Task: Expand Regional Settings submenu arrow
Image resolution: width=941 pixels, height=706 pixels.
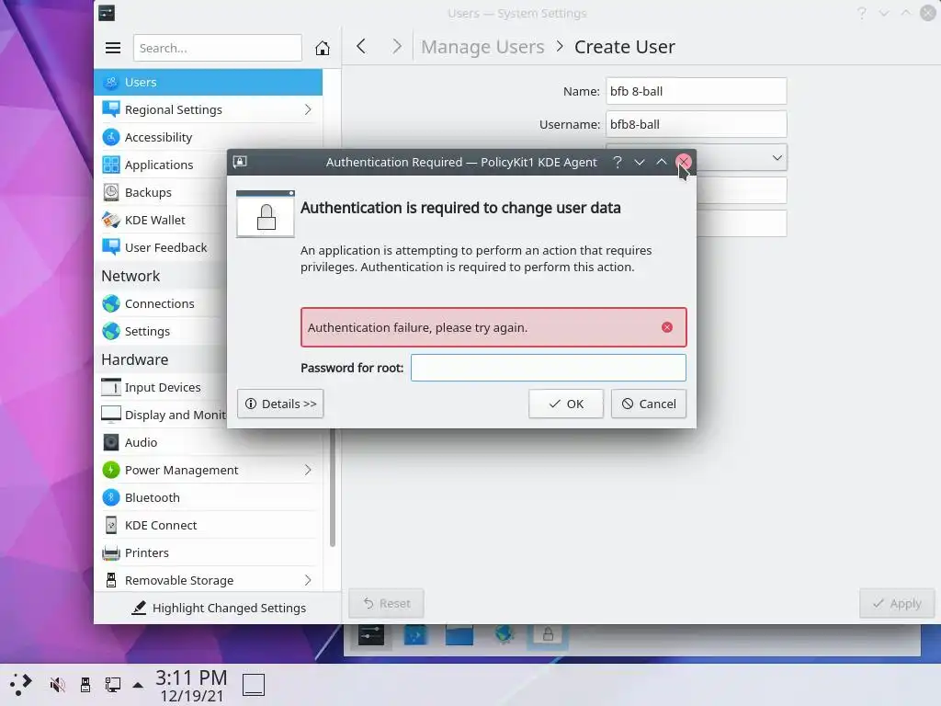Action: pos(308,109)
